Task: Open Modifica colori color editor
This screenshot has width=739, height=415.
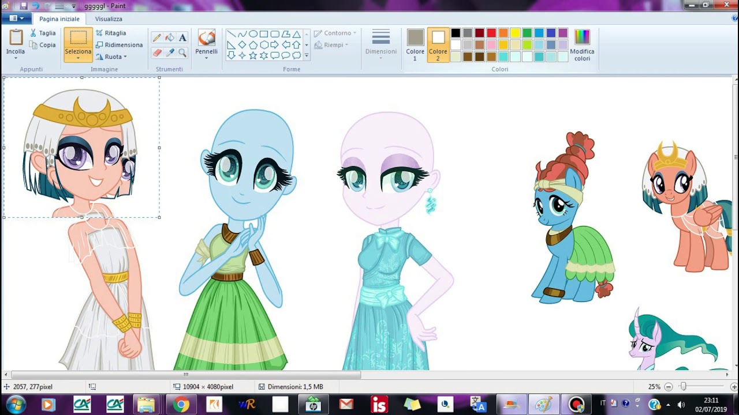Action: tap(582, 45)
